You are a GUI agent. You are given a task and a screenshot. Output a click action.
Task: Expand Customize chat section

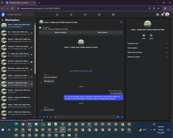click(x=147, y=43)
